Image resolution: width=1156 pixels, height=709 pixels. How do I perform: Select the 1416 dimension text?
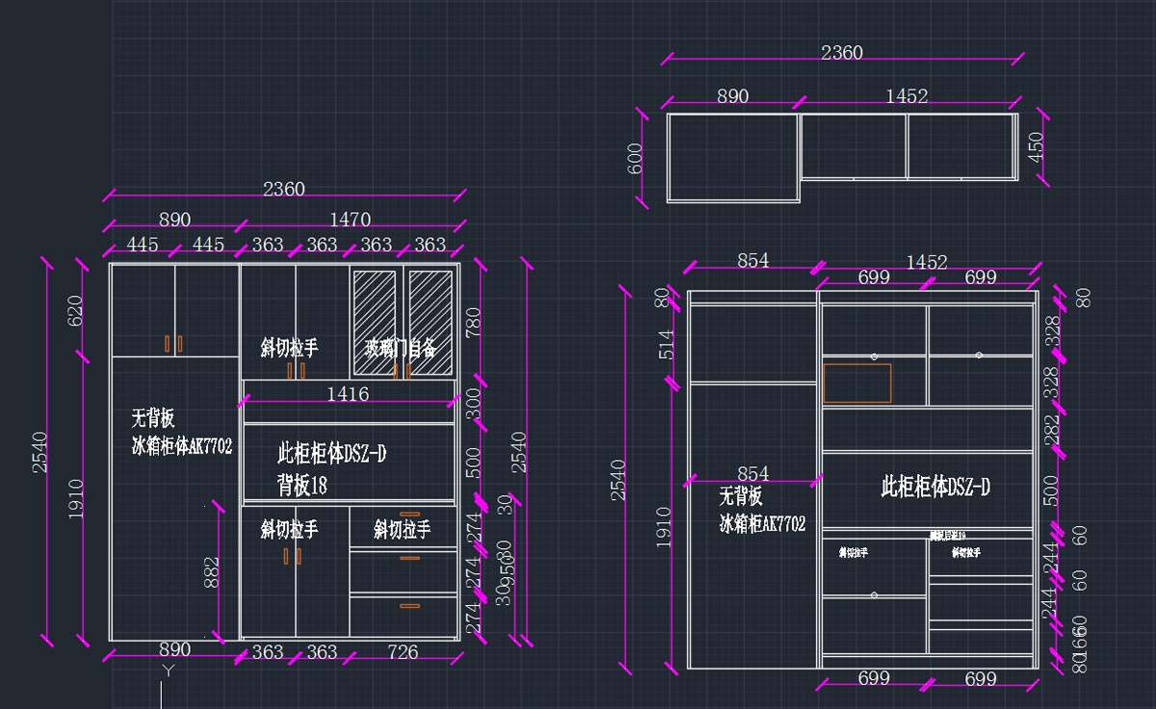(x=348, y=393)
